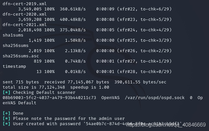Click the [*] marker beside Please note
The image size is (209, 131).
point(7,118)
